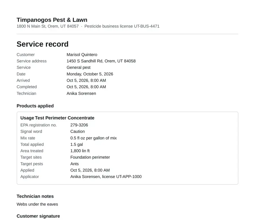Click the Timpanogos Pest & Lawn company name
This screenshot has height=220, width=255.
point(52,20)
